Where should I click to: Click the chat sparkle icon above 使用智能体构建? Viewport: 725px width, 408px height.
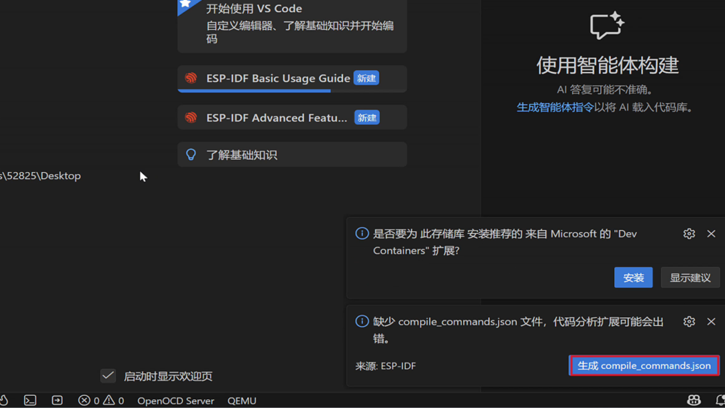pos(607,26)
